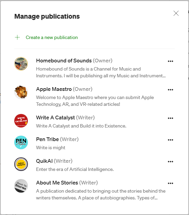Screen dimensions: 189x215
Task: Open the Apple Maestro publication title
Action: point(54,89)
